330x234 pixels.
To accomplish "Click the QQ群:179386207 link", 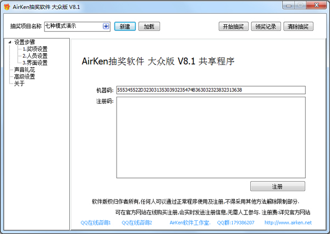I will coord(235,222).
